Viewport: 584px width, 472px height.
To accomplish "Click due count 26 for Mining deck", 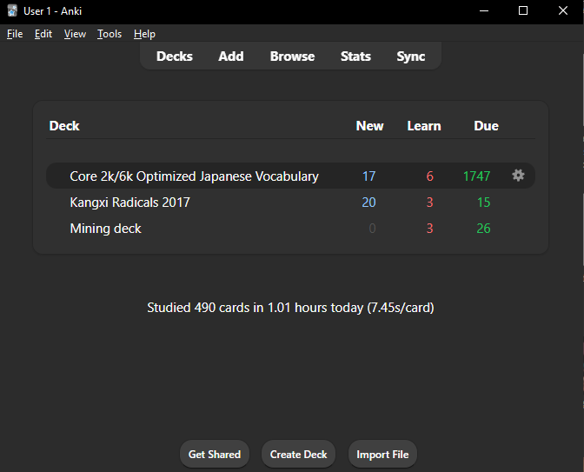I will click(x=483, y=229).
